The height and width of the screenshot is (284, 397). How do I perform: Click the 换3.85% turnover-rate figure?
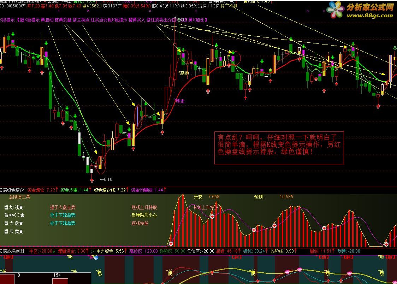pyautogui.click(x=189, y=6)
